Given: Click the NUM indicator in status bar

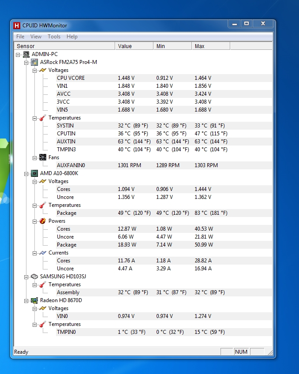Looking at the screenshot, I should pos(241,352).
